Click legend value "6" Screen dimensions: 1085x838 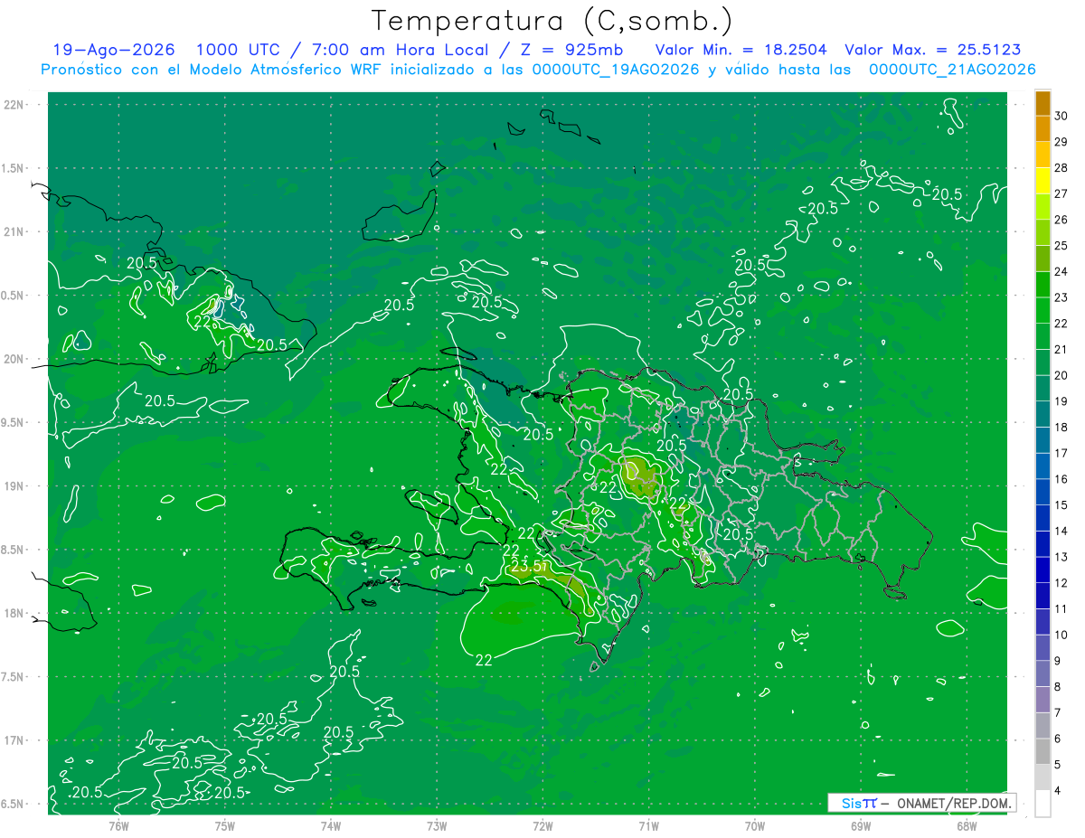[x=1060, y=739]
